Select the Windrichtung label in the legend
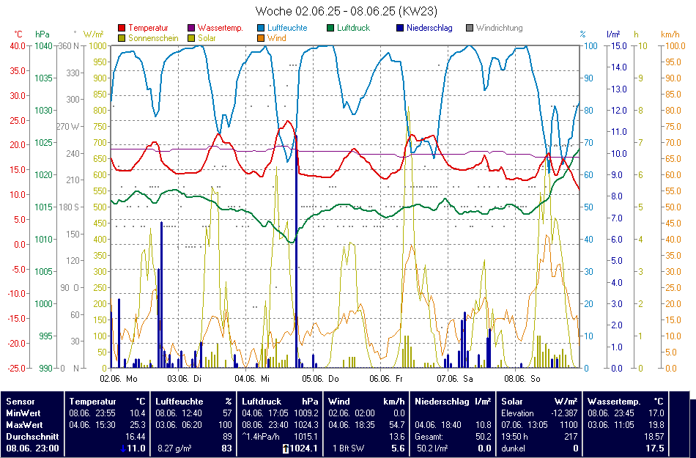Image resolution: width=696 pixels, height=458 pixels. (x=500, y=28)
